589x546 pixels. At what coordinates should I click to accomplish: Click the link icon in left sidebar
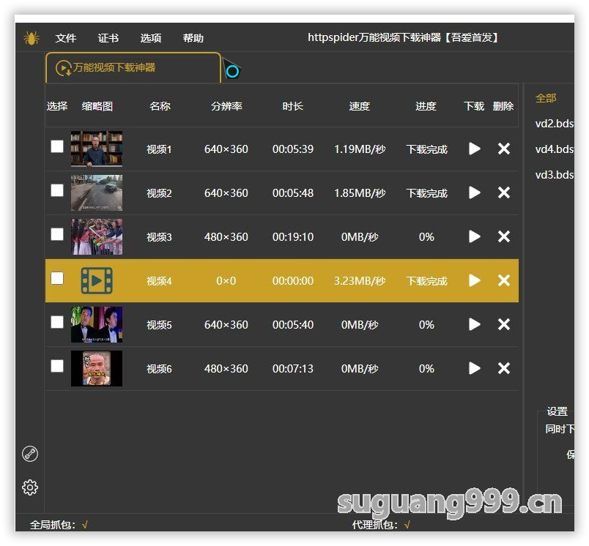click(30, 454)
